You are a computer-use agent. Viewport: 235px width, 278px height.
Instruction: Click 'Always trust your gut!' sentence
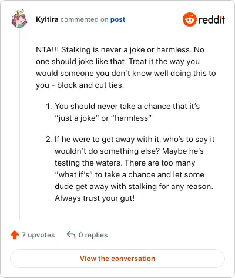95,198
